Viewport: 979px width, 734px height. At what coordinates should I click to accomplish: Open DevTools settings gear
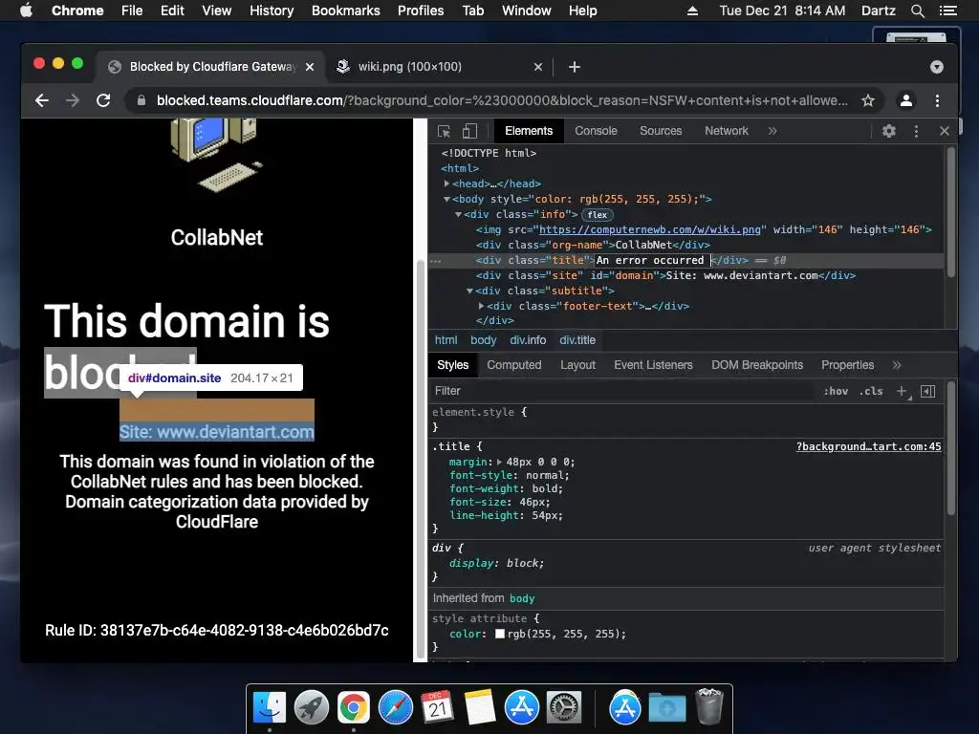point(889,131)
